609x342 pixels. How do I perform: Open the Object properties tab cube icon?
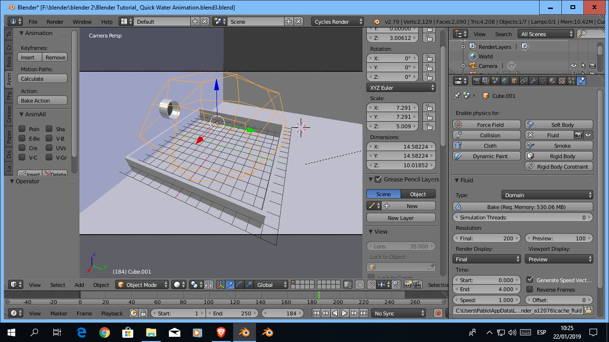[x=514, y=81]
